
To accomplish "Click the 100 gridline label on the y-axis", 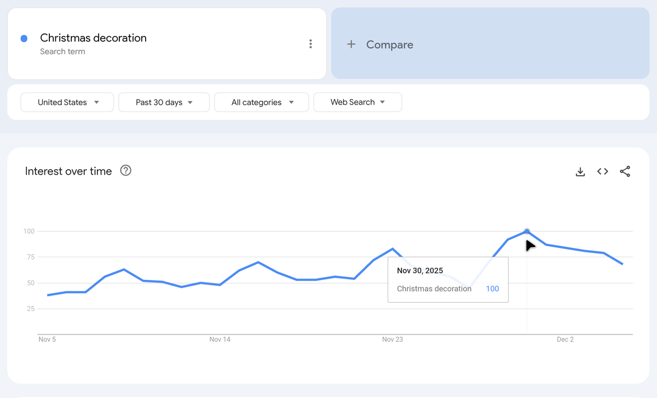I will tap(30, 231).
